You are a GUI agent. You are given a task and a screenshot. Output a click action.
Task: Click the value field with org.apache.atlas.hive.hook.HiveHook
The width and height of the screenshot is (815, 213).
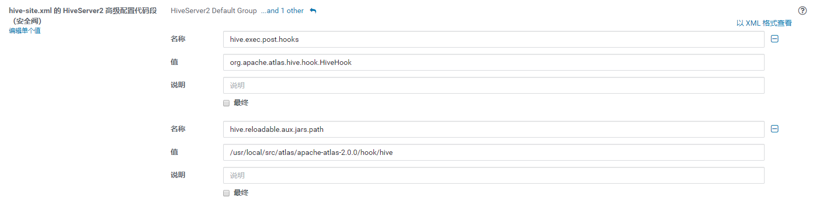point(494,62)
